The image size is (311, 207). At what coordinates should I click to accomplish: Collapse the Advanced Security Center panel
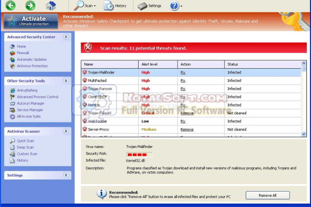pos(66,37)
